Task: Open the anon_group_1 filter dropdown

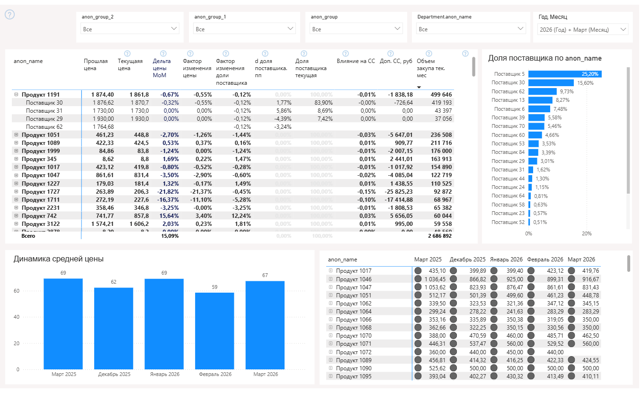Action: tap(244, 29)
